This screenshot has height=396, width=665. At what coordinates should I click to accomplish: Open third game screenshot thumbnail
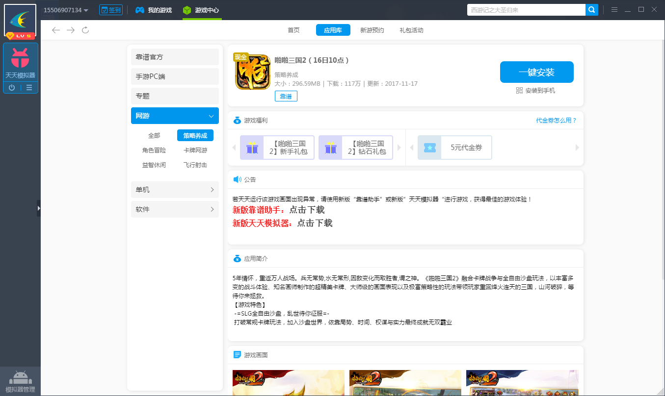pos(522,383)
